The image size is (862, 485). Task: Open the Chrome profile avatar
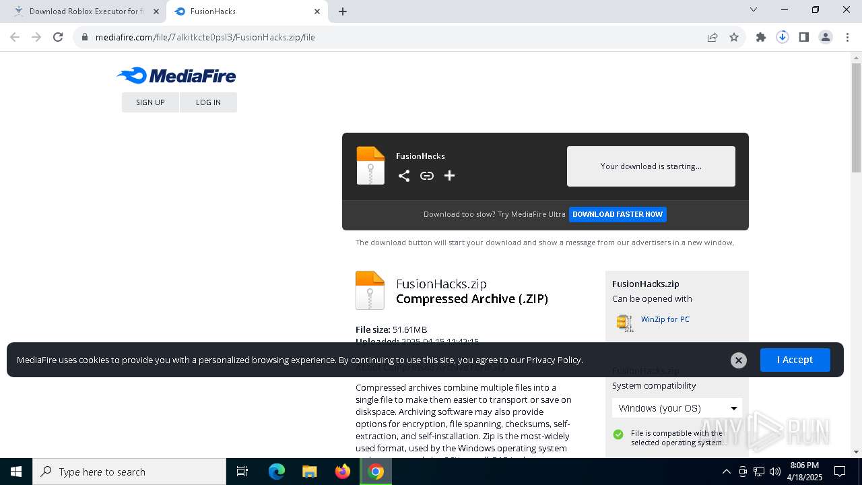coord(826,37)
